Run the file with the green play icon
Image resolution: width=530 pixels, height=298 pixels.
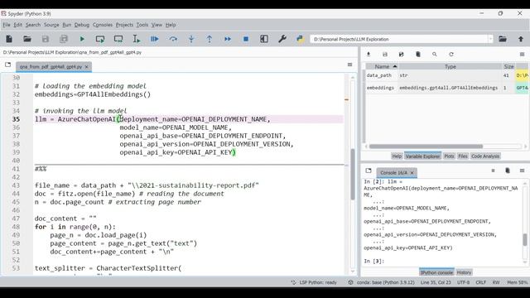(82, 39)
